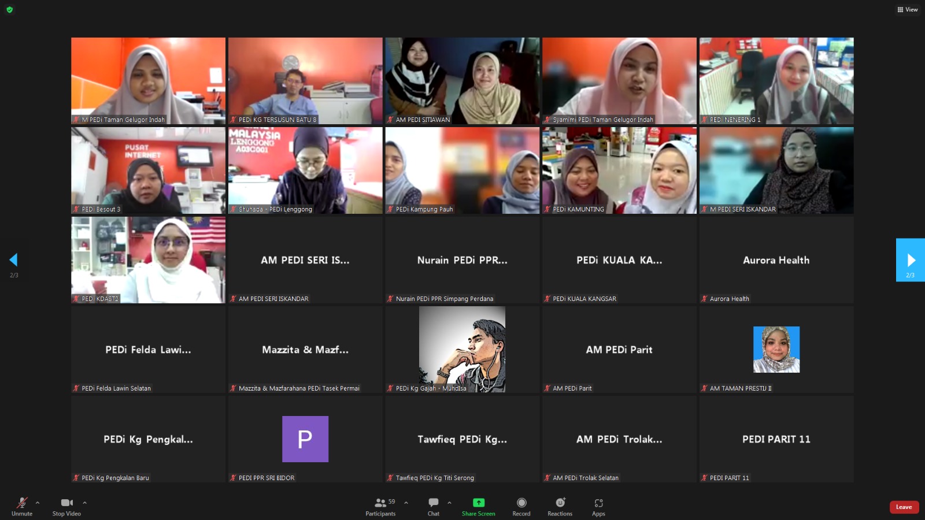Click the green encryption shield icon
Image resolution: width=925 pixels, height=520 pixels.
(9, 9)
